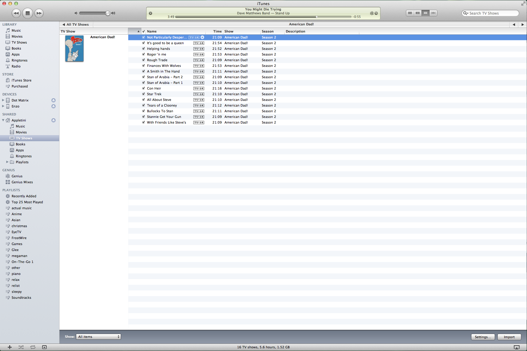
Task: Open Top 25 Most Played playlist
Action: 27,202
